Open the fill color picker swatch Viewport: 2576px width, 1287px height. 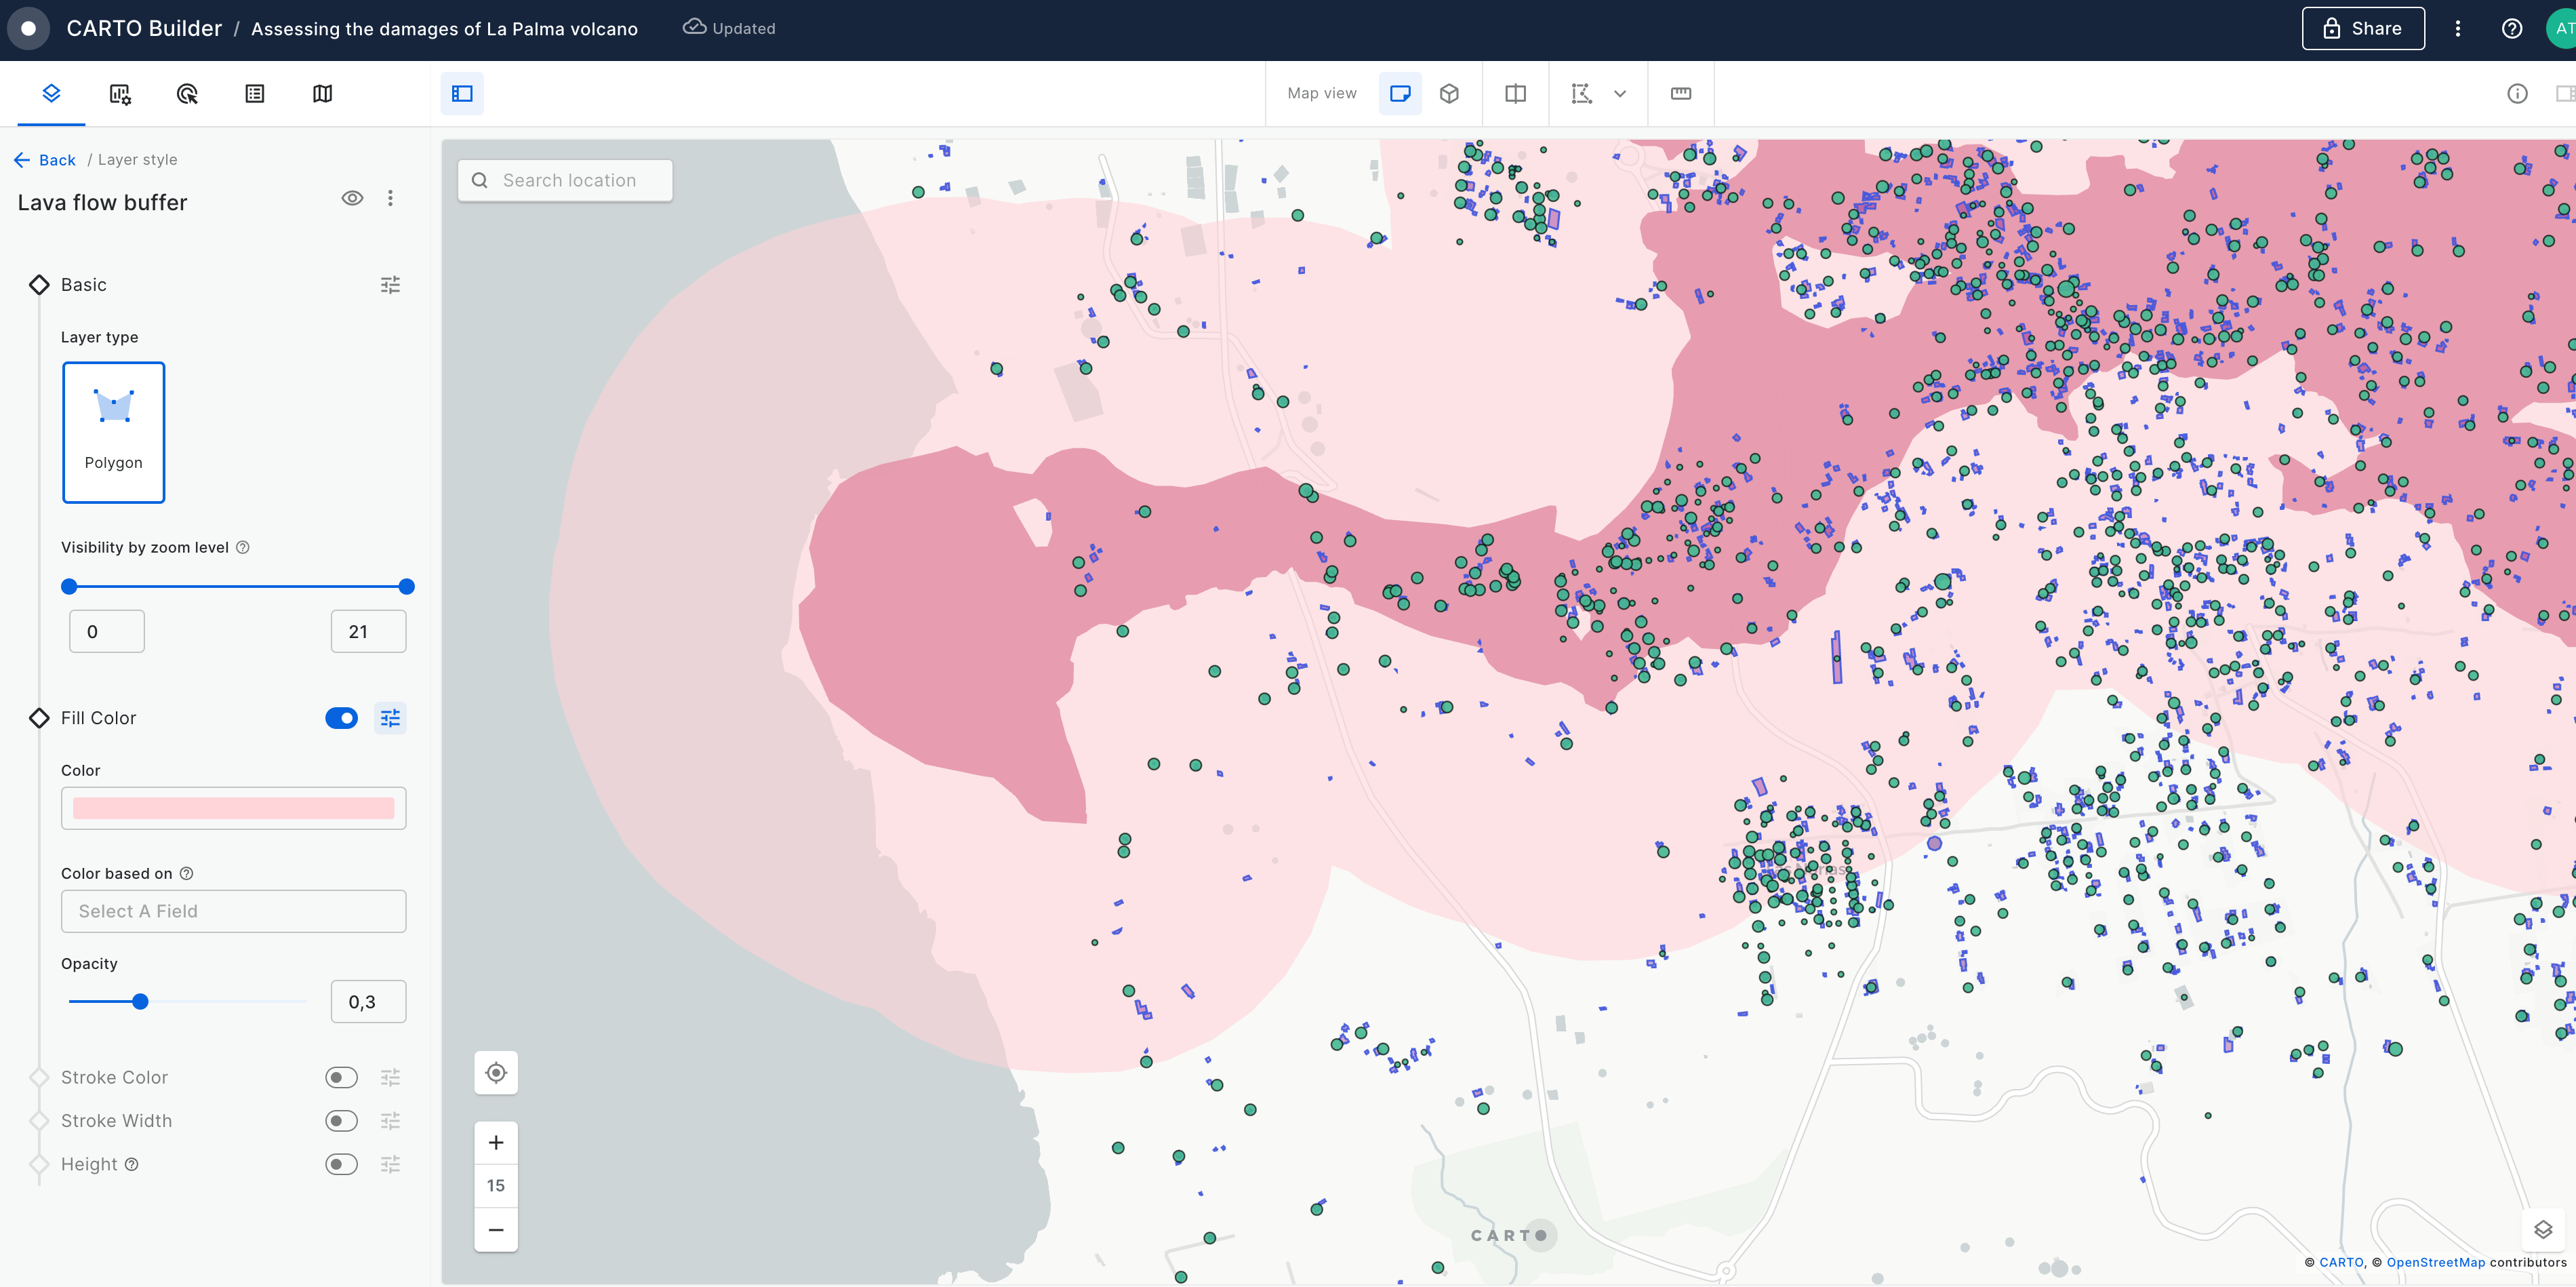234,808
